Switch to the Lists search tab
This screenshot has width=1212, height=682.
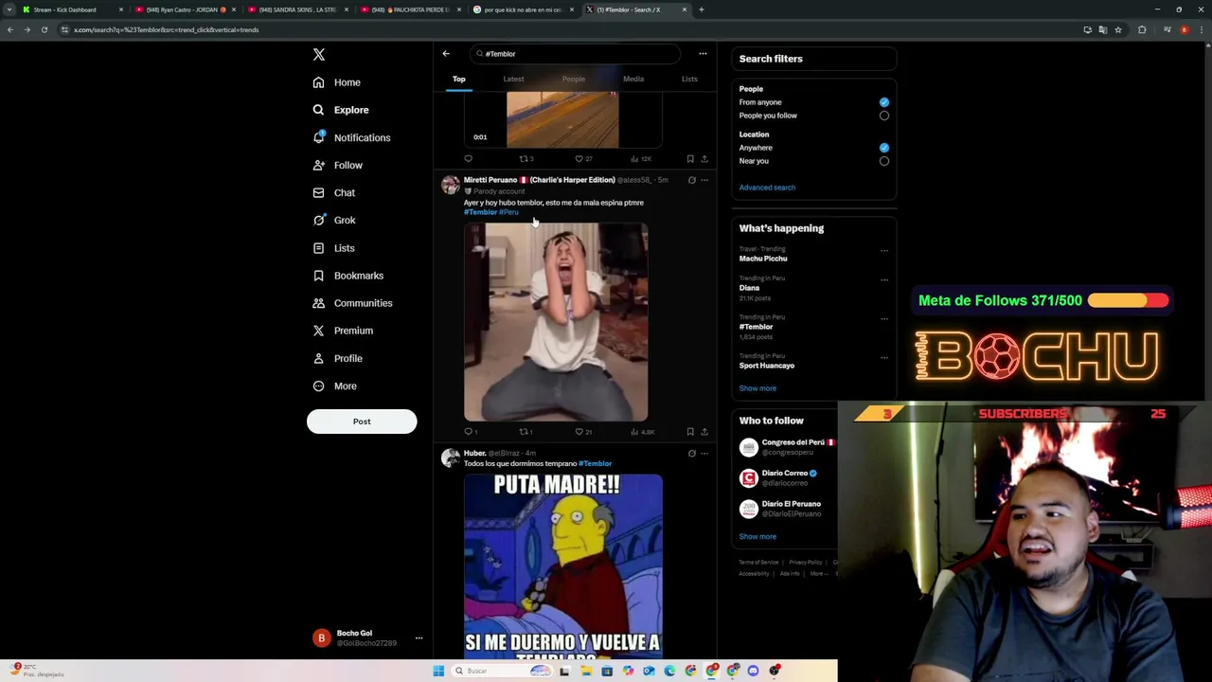tap(689, 80)
